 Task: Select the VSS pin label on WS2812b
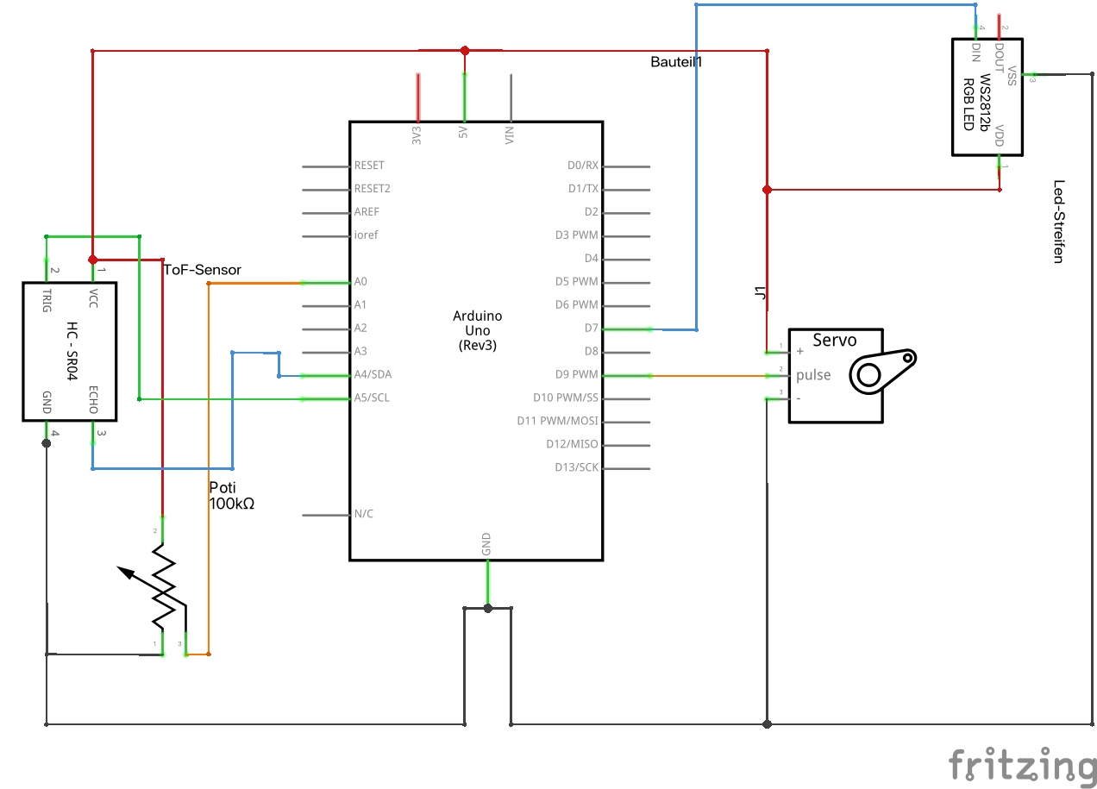coord(1012,76)
